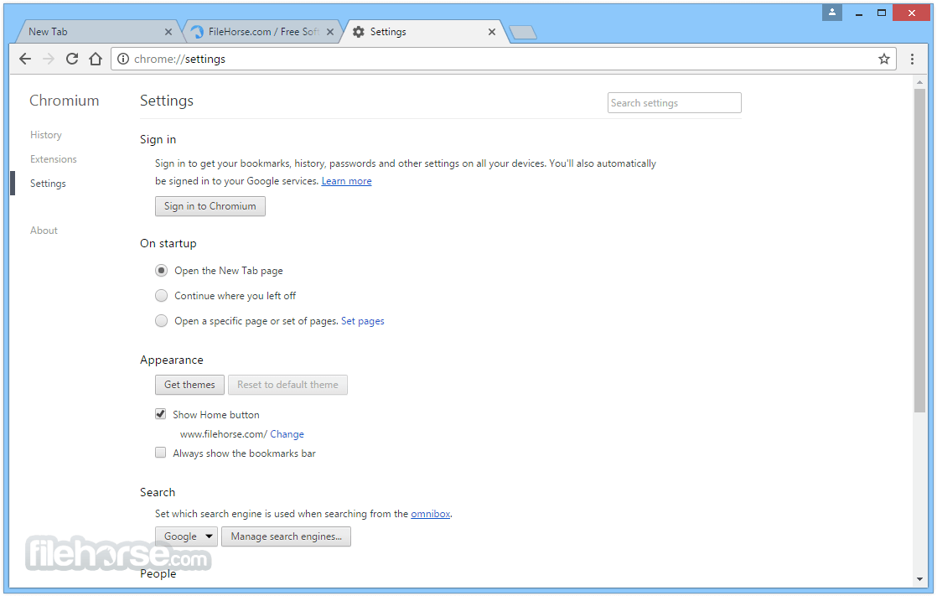Click the Appearance section heading
Viewport: 937px width, 596px height.
point(172,360)
